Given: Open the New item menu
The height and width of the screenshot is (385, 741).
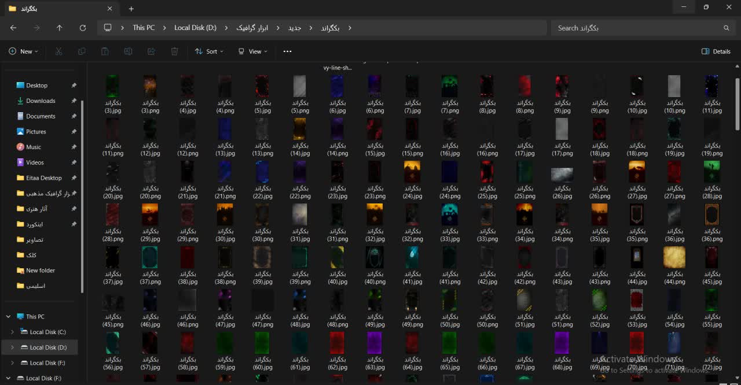Looking at the screenshot, I should tap(24, 51).
